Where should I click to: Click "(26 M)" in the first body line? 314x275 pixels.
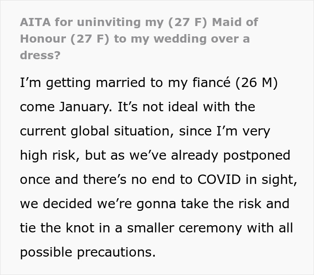pos(257,83)
